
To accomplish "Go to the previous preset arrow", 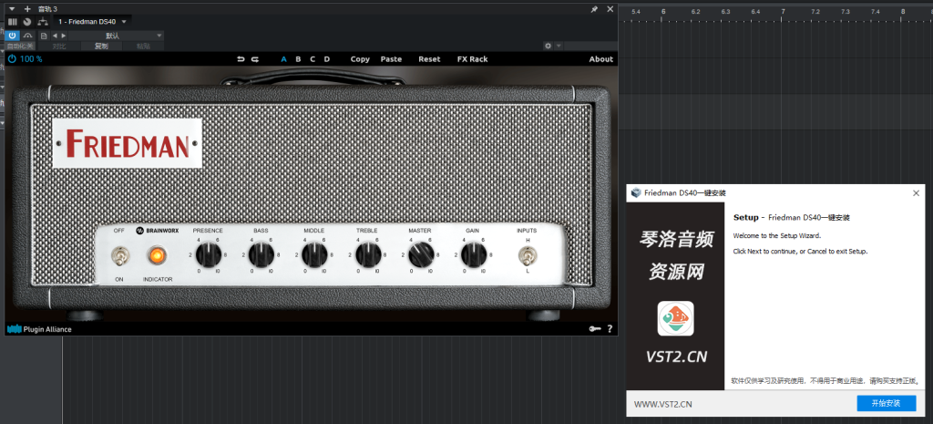I will pyautogui.click(x=55, y=36).
